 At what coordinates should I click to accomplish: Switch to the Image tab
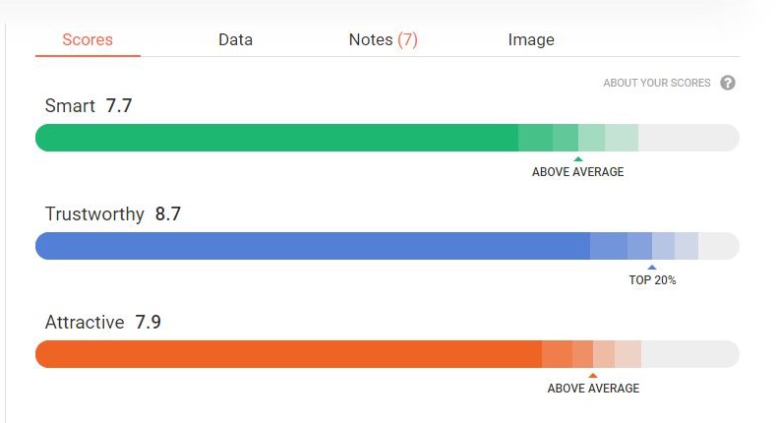[531, 39]
